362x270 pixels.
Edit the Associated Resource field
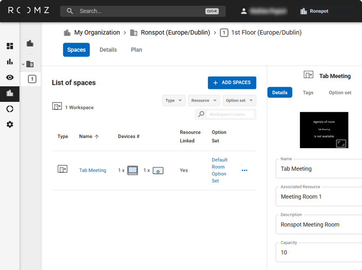pos(319,197)
